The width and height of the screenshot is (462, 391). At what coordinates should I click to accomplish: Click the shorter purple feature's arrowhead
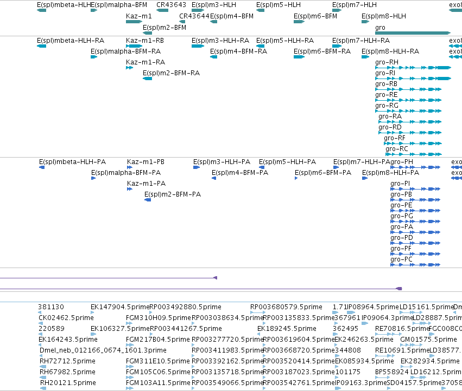tap(216, 278)
